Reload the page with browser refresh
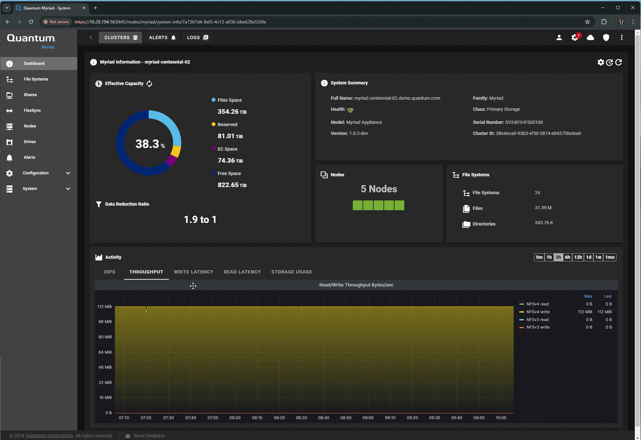 (31, 22)
